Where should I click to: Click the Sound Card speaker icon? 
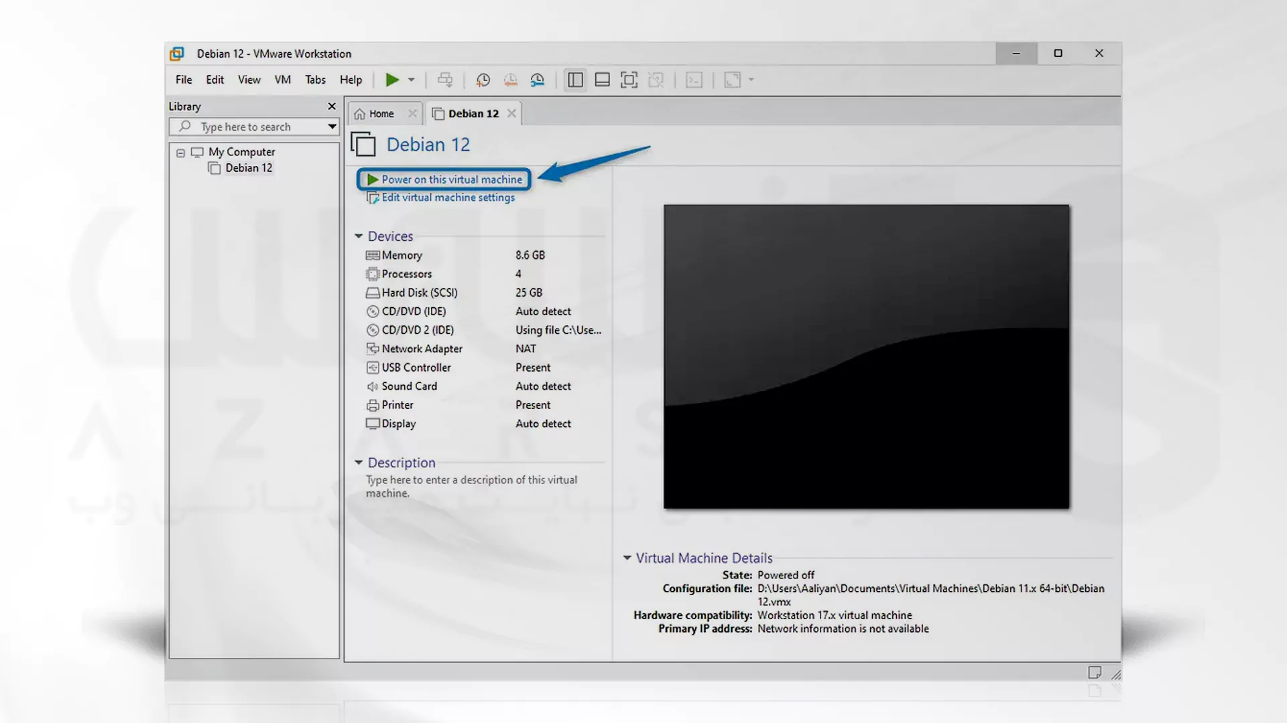click(373, 386)
